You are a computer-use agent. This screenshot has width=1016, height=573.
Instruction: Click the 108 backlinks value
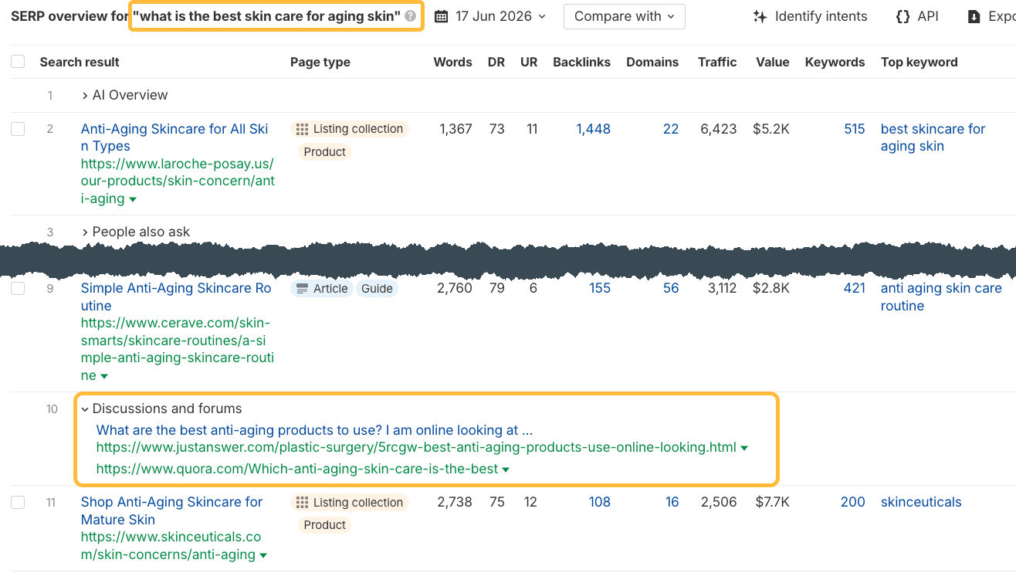(x=600, y=502)
